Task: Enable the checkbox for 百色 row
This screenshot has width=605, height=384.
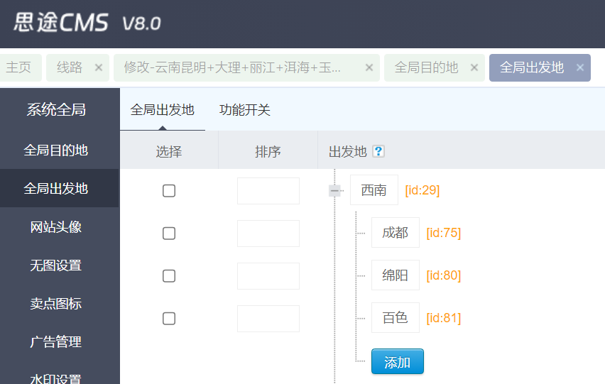Action: [169, 318]
